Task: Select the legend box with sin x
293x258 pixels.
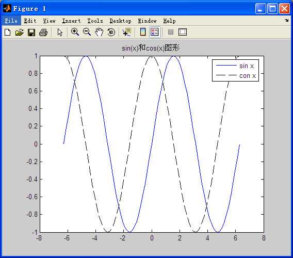Action: coord(235,71)
